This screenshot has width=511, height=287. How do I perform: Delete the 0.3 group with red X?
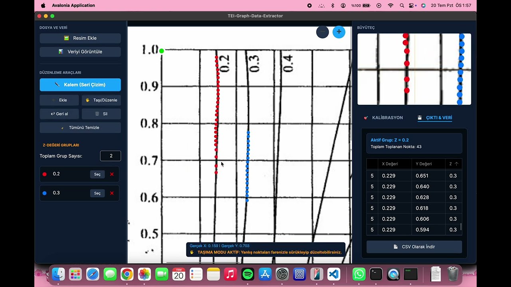pos(112,193)
